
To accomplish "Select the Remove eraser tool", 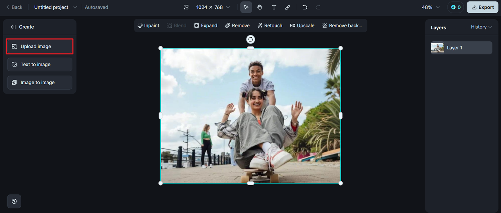I will click(237, 25).
